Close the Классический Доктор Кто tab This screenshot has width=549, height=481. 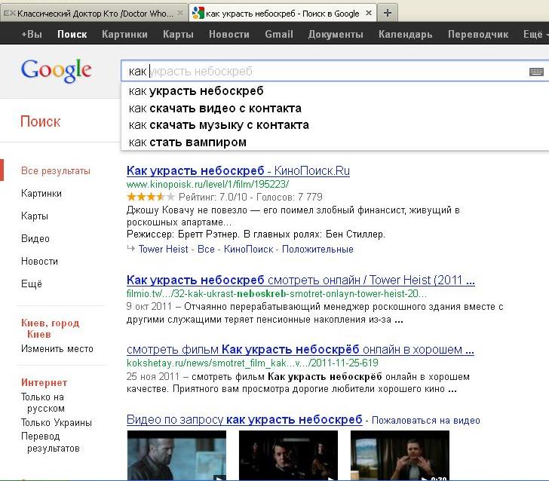tap(179, 14)
